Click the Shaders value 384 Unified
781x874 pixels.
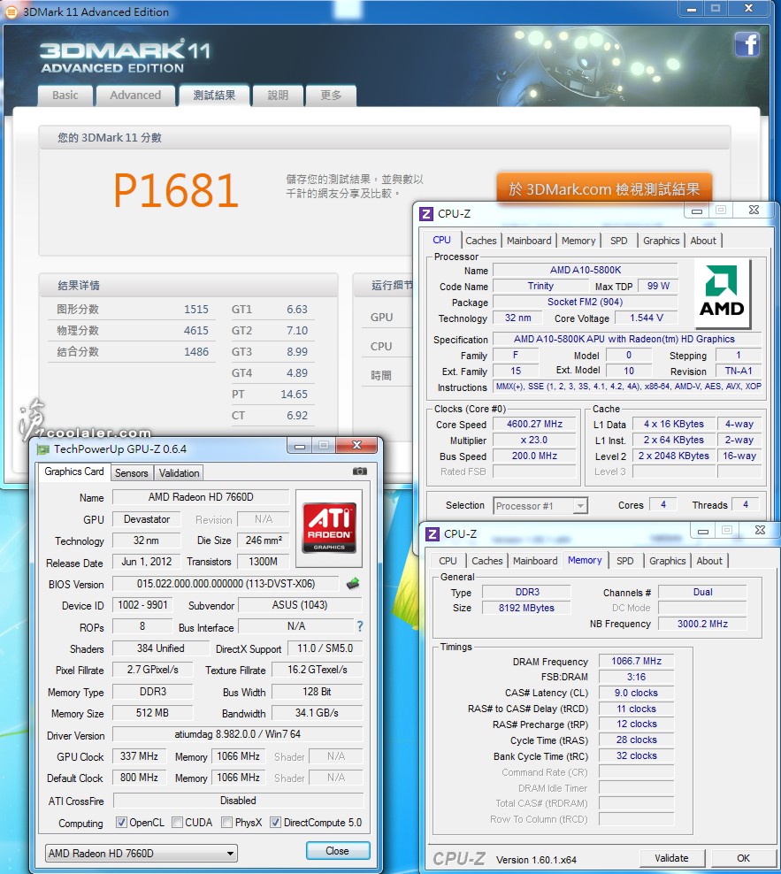[161, 648]
